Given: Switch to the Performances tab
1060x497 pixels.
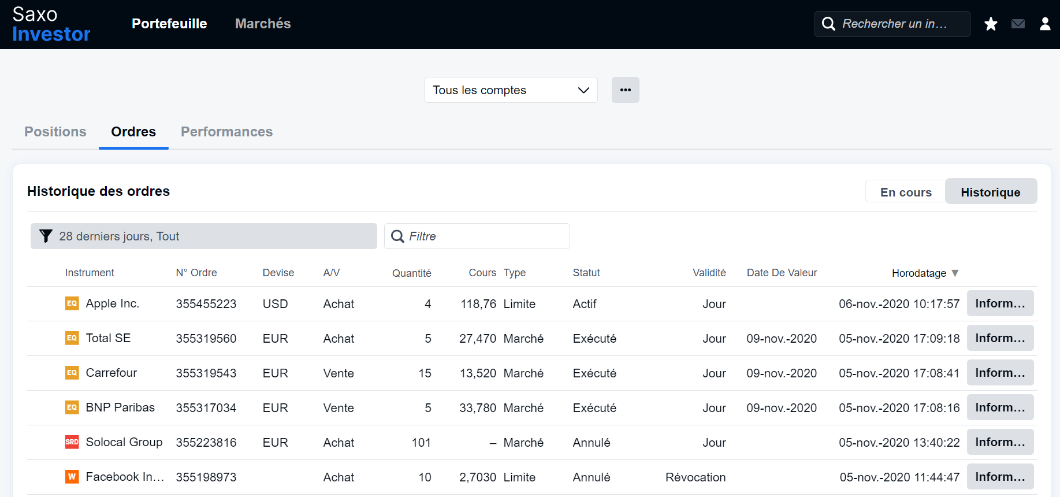Looking at the screenshot, I should point(226,132).
